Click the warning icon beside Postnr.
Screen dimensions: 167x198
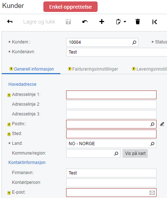pyautogui.click(x=9, y=125)
